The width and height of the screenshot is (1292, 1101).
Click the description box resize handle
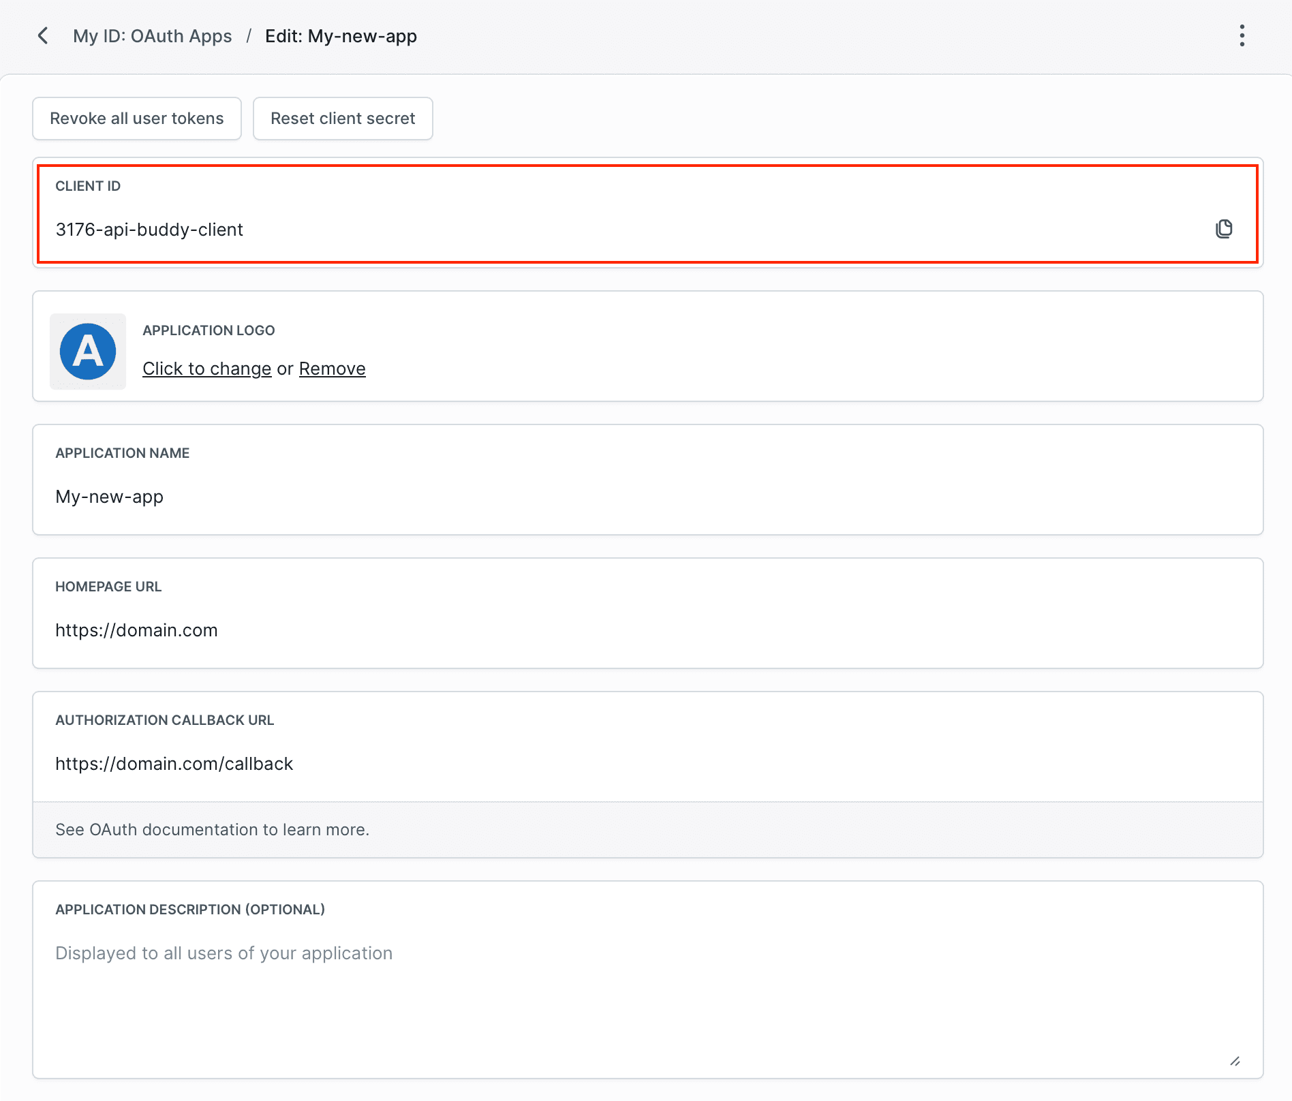(x=1235, y=1061)
